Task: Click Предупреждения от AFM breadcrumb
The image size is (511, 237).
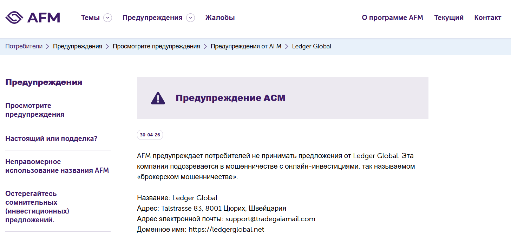Action: coord(246,46)
